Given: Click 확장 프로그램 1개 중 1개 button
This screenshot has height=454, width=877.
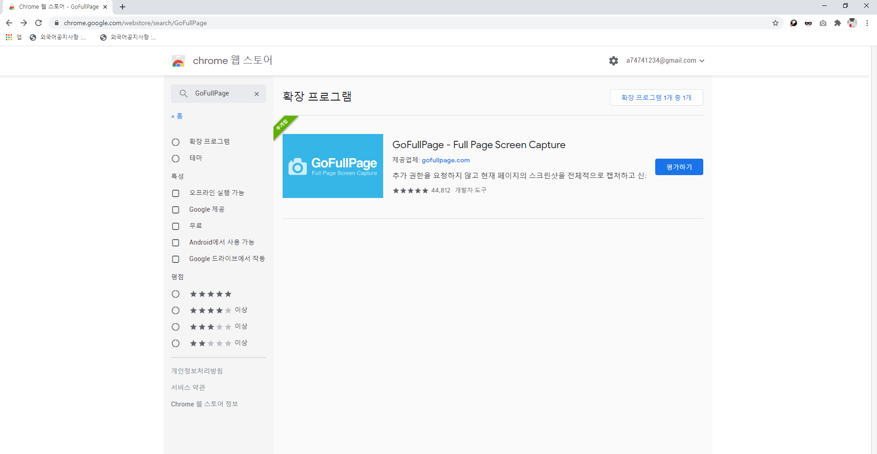Looking at the screenshot, I should click(656, 97).
